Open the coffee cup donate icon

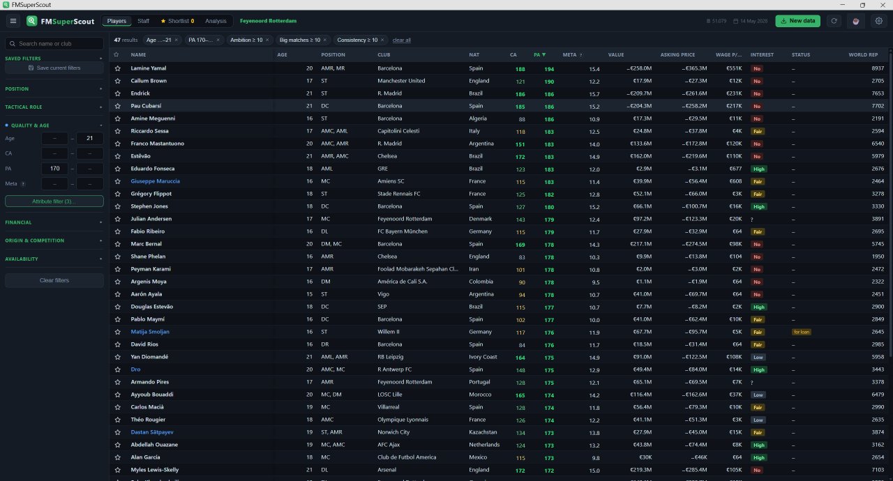coord(856,21)
